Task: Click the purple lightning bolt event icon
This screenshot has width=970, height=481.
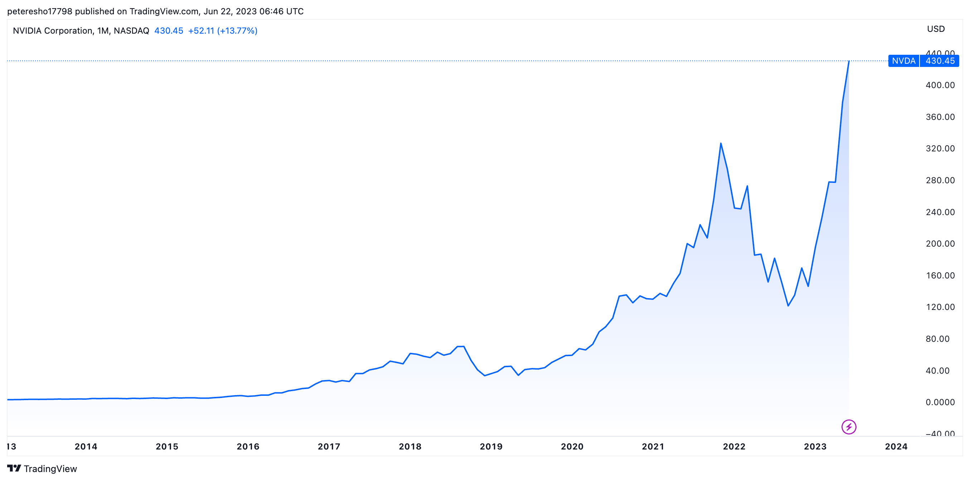Action: pyautogui.click(x=848, y=427)
